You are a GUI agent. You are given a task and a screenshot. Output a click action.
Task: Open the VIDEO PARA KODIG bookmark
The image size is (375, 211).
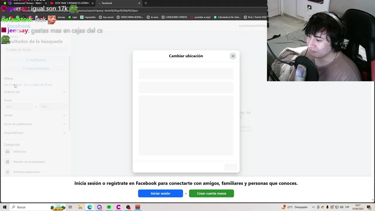pos(130,17)
